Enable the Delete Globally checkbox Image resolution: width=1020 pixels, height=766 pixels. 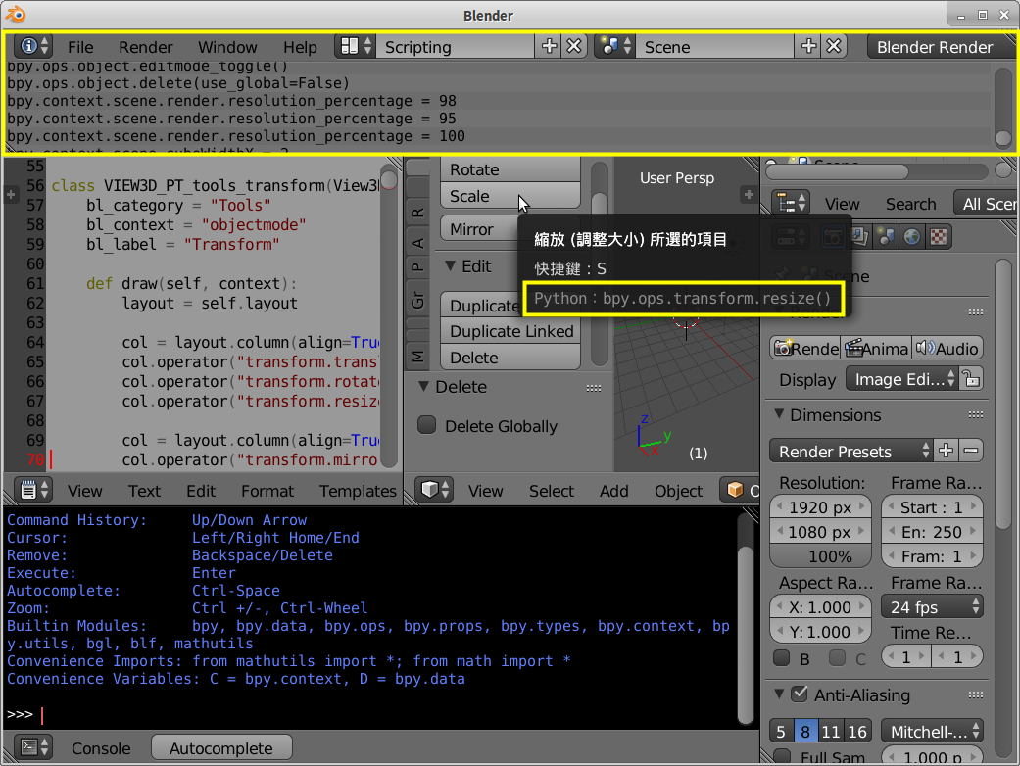click(x=426, y=425)
